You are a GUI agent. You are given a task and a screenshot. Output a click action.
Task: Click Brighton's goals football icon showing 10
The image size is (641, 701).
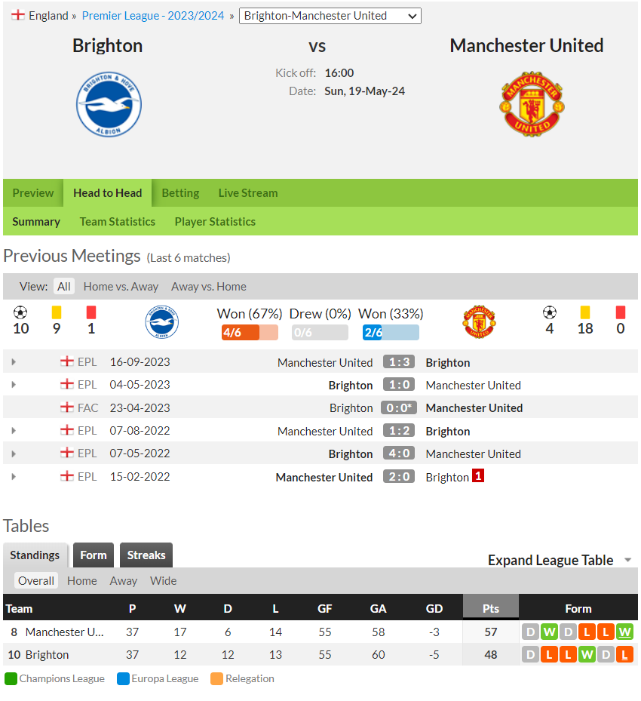coord(20,312)
